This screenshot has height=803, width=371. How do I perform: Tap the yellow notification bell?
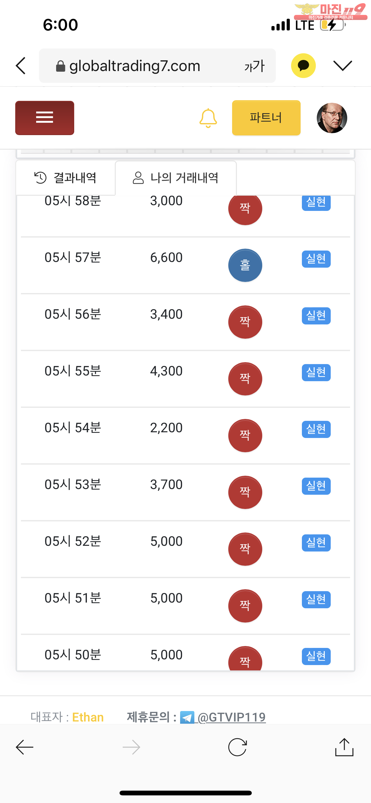point(208,118)
